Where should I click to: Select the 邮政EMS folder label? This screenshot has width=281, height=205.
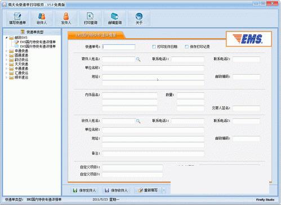[21, 38]
